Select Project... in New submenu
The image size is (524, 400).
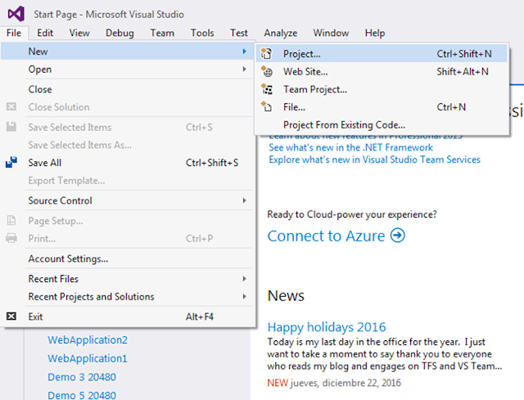click(x=382, y=53)
